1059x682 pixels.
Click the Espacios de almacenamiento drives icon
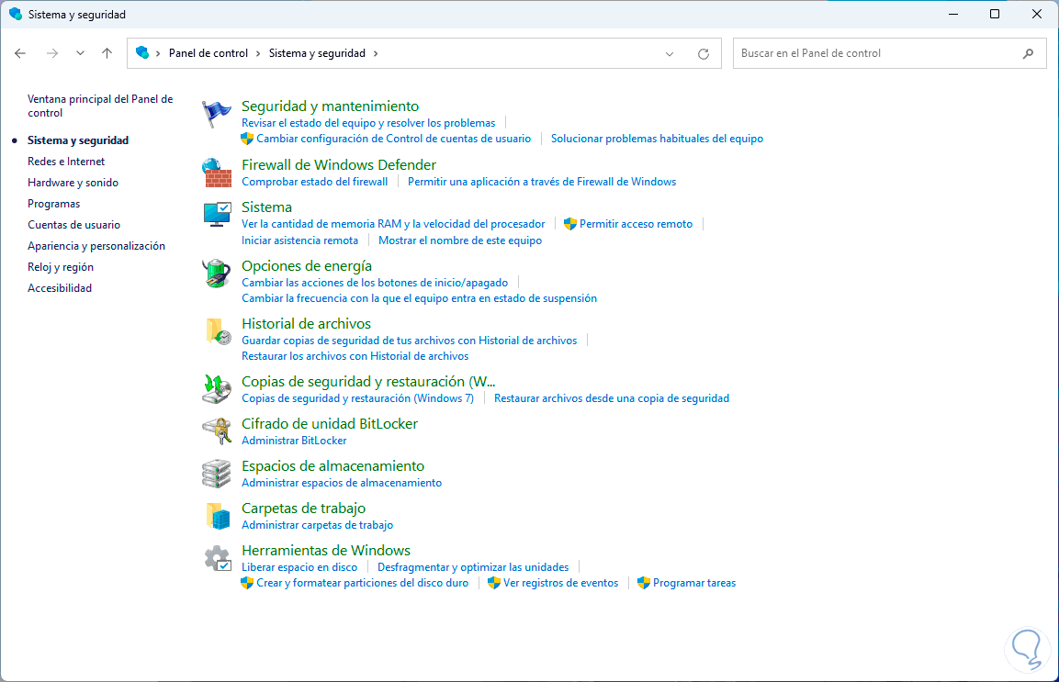click(x=216, y=474)
